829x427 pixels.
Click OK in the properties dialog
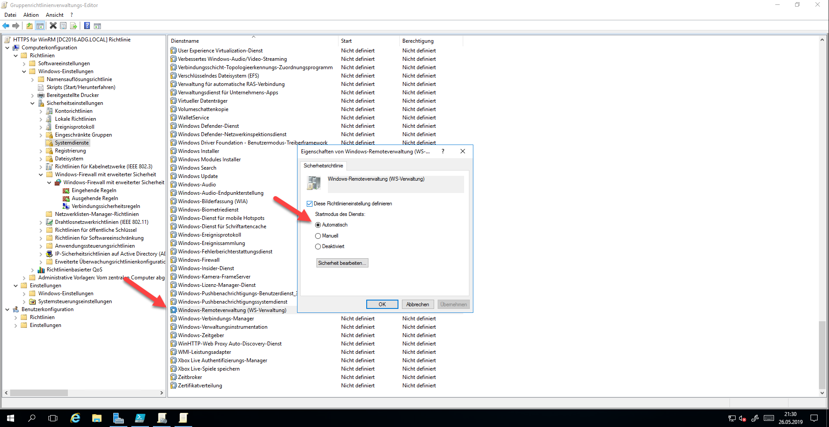click(x=382, y=304)
